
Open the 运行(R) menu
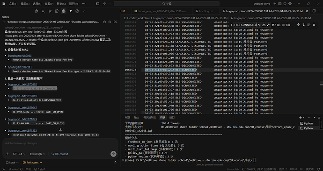[73, 4]
